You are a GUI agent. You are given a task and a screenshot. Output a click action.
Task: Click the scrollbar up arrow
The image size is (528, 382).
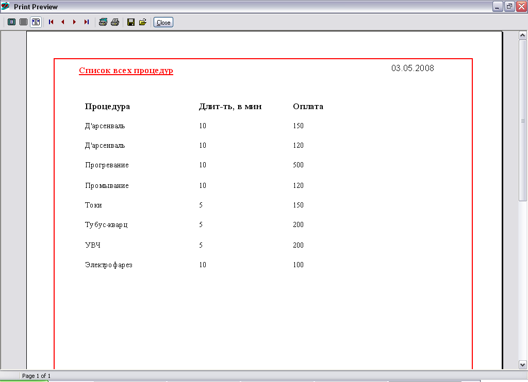tap(522, 36)
